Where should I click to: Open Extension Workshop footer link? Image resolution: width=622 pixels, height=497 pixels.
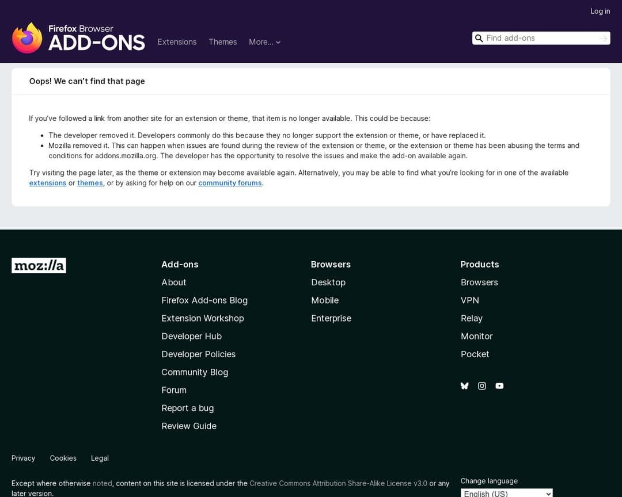pyautogui.click(x=203, y=318)
